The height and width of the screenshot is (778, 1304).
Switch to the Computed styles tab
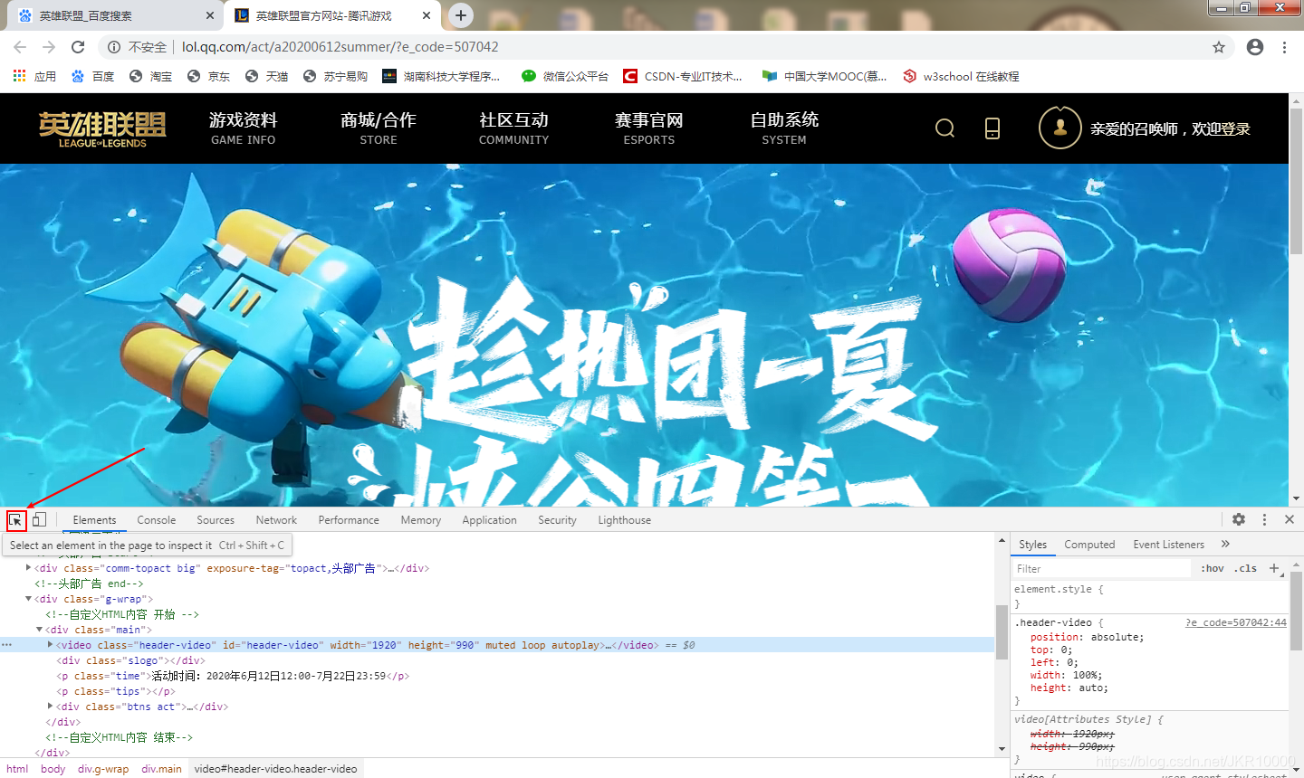pos(1089,545)
